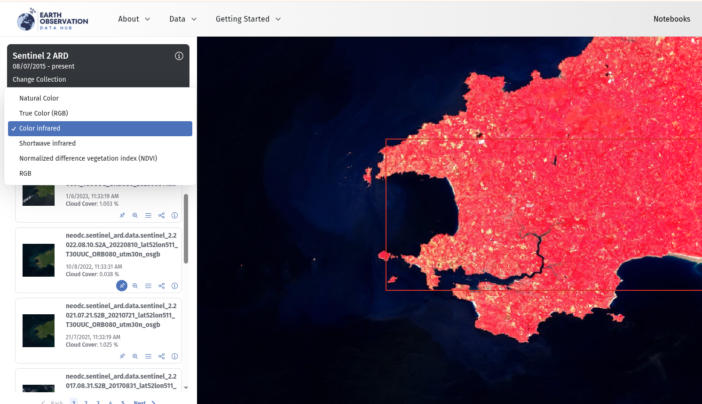The width and height of the screenshot is (702, 404).
Task: Share the 10/8/2022 scene
Action: tap(161, 286)
